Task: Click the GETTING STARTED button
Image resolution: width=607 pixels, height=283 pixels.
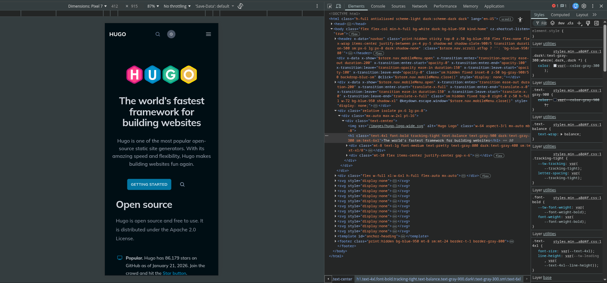Action: 149,184
